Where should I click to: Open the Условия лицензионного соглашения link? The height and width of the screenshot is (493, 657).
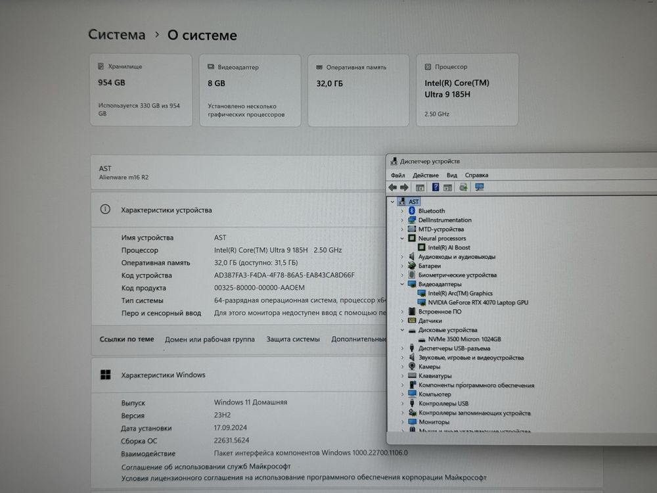[x=304, y=477]
